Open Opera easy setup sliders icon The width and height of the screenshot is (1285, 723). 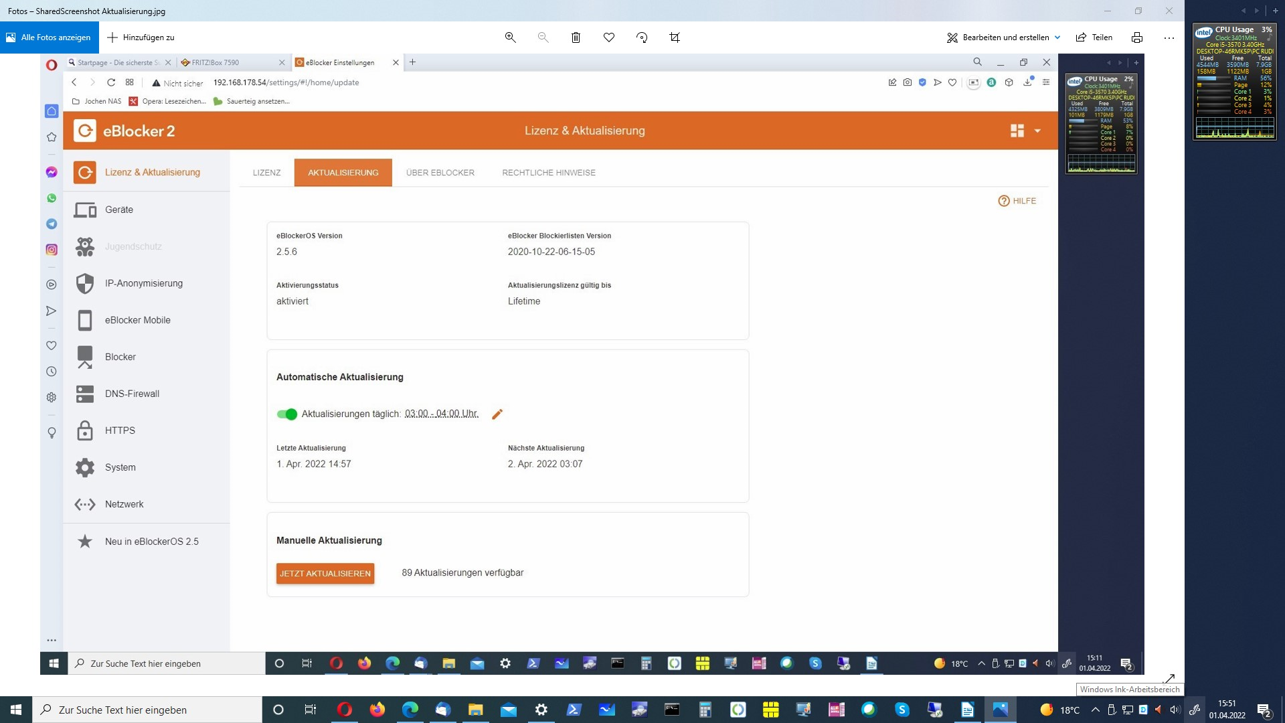[1045, 82]
